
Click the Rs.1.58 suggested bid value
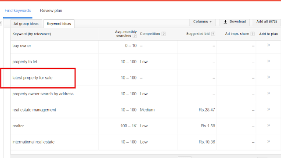point(208,126)
